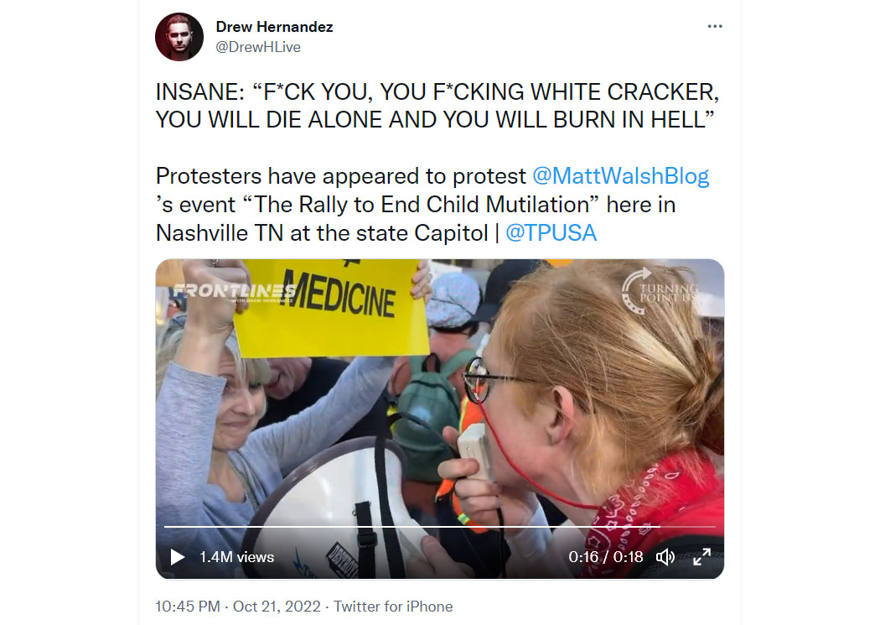
Task: Click the tweet sentence about Protesters have appeared
Action: click(x=432, y=205)
